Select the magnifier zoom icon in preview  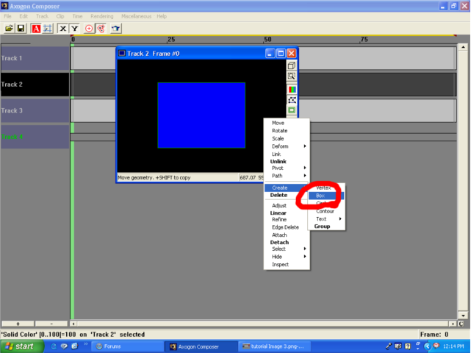(x=292, y=76)
